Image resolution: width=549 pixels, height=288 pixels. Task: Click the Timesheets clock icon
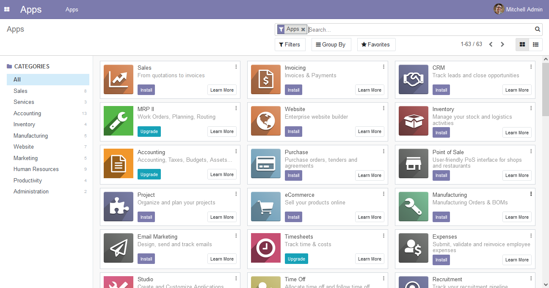266,248
